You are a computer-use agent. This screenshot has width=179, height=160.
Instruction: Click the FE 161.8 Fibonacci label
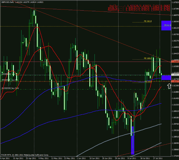pos(148,21)
